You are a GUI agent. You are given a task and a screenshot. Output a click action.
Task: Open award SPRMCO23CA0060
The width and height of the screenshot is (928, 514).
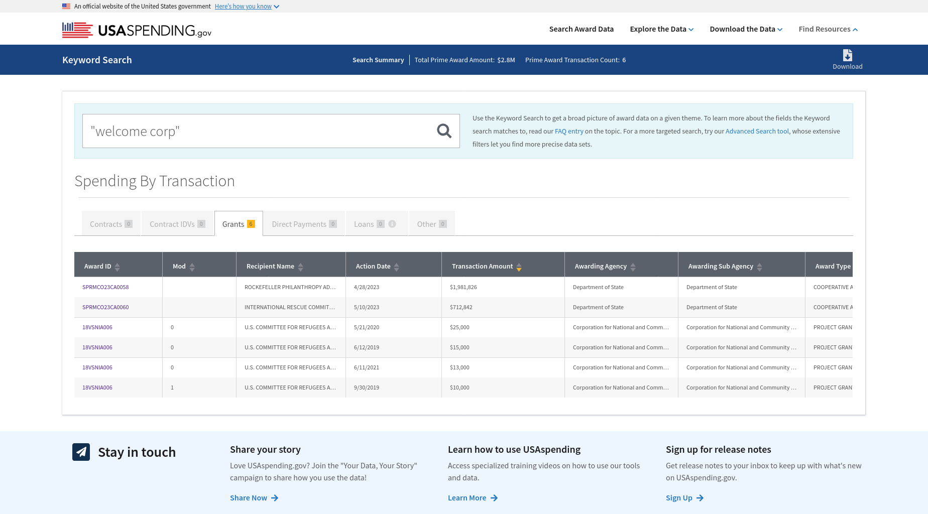105,307
